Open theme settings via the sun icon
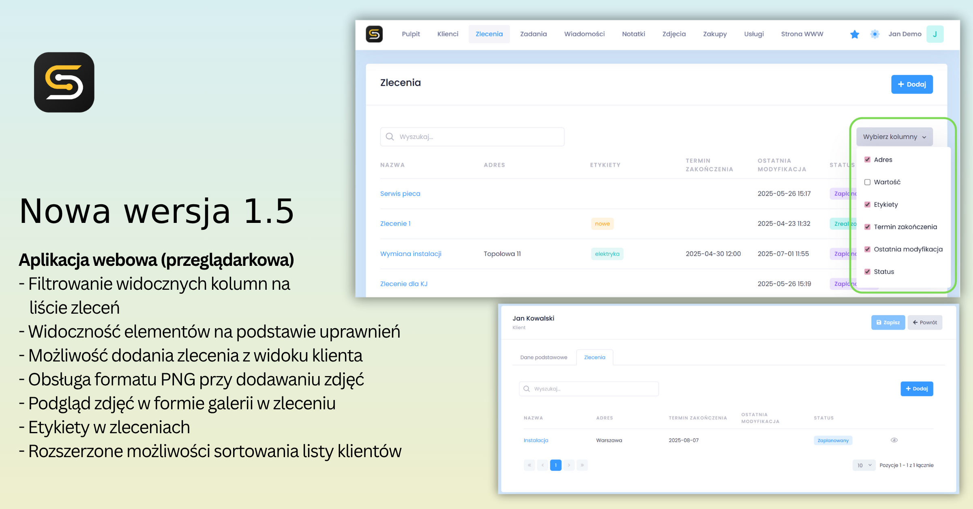Screen dimensions: 973x509 (x=874, y=34)
